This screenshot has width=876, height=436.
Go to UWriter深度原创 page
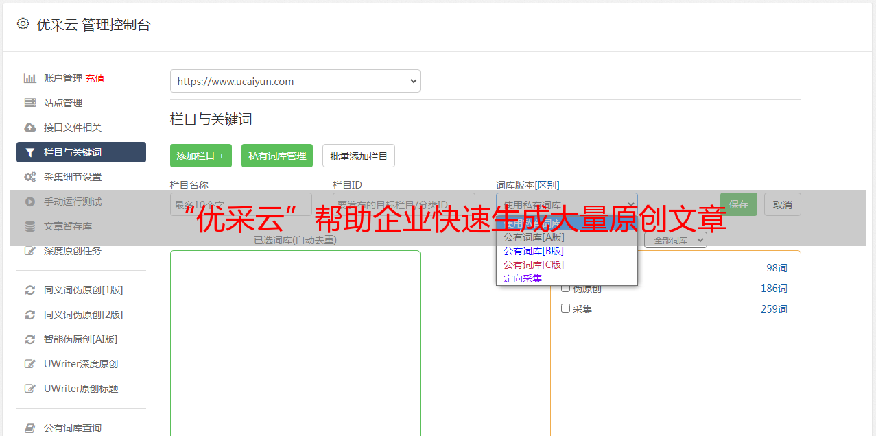81,364
